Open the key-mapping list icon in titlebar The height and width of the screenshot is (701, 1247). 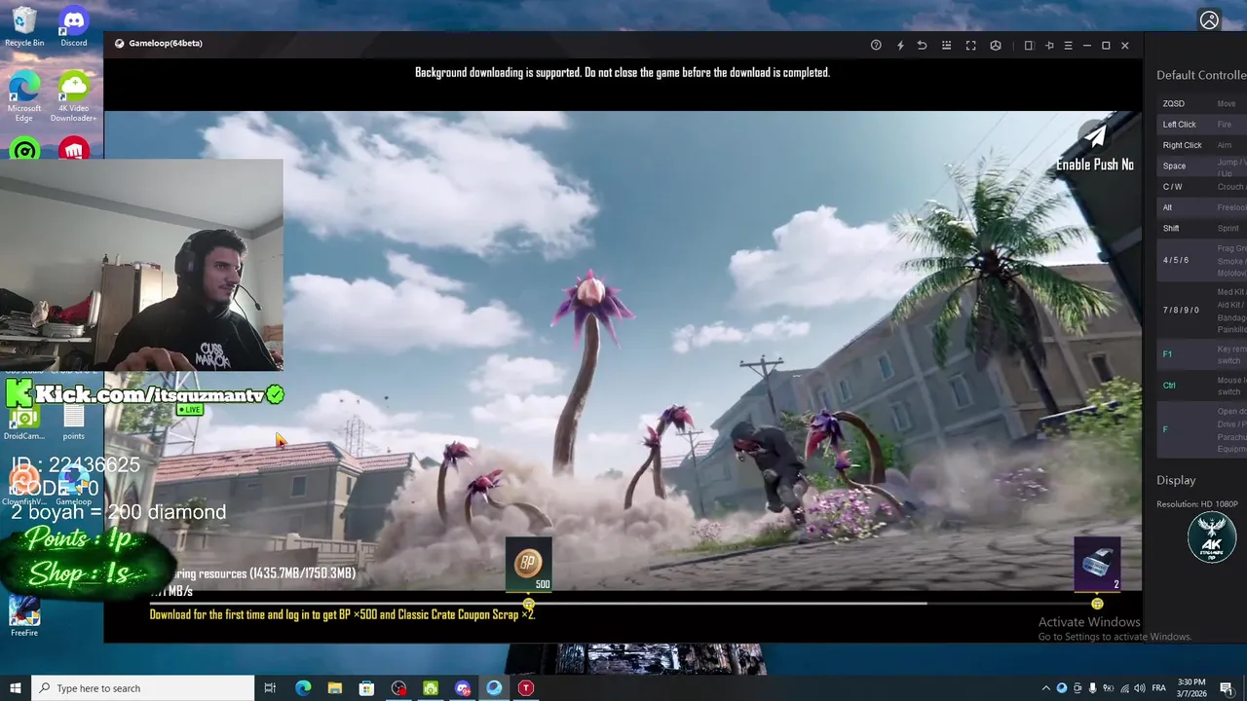946,45
